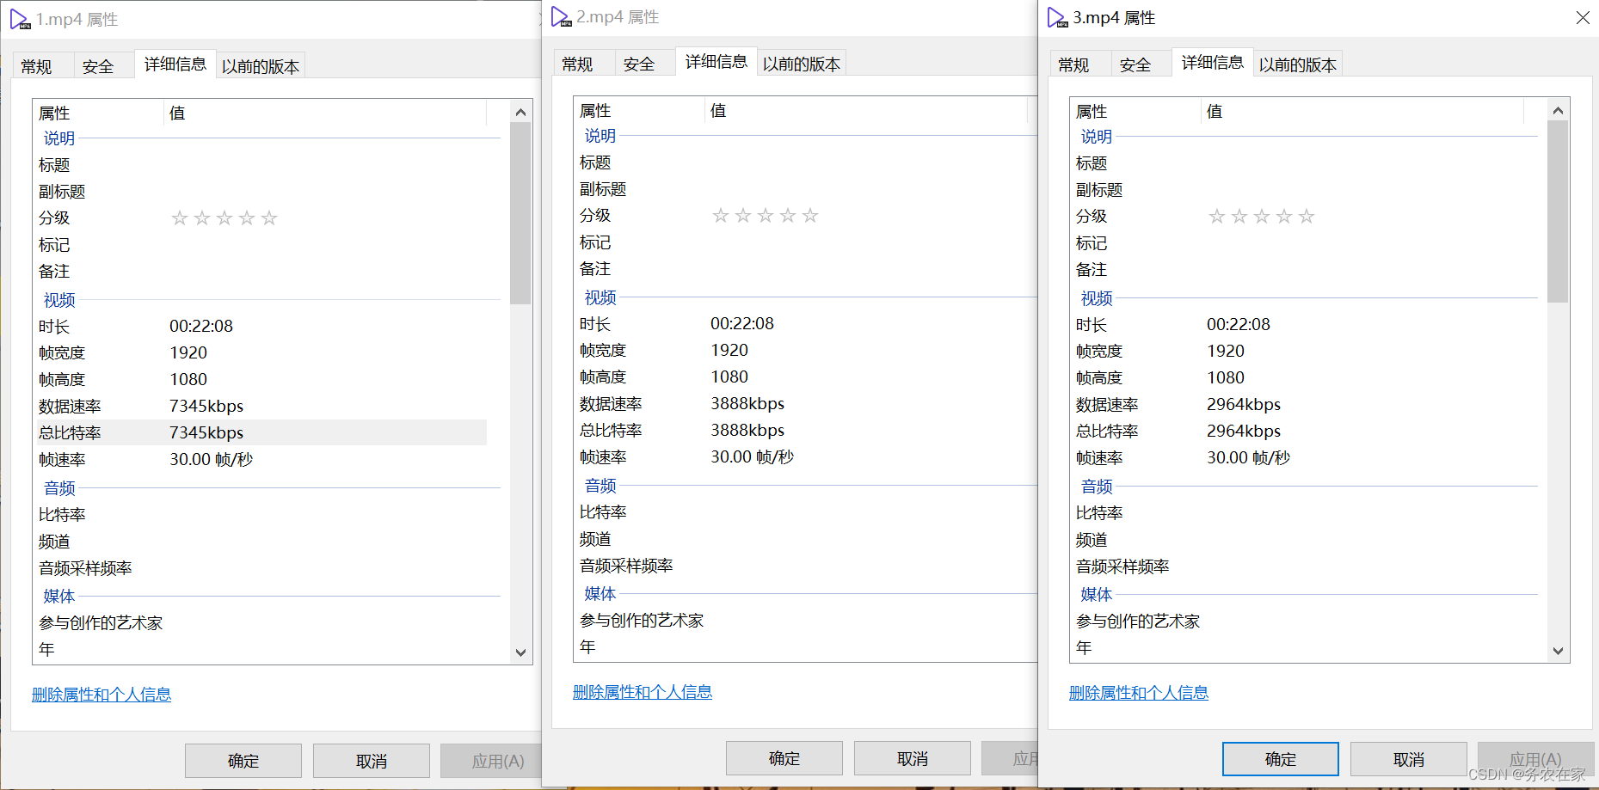Click 参与创作的艺术家 row in 3.mp4 window
Viewport: 1599px width, 790px height.
[1298, 621]
